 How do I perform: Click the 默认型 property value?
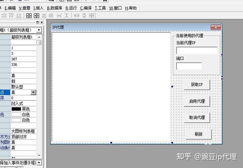23,87
